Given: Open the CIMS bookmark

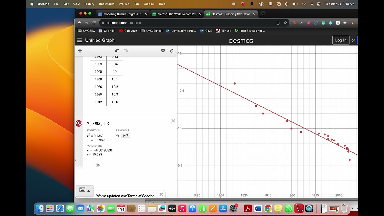Looking at the screenshot, I should point(206,31).
